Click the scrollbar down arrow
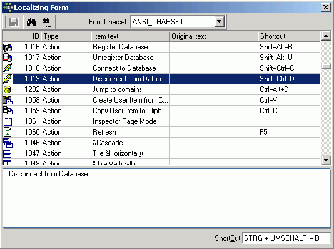Viewport: 334px width, 249px height. click(x=326, y=160)
